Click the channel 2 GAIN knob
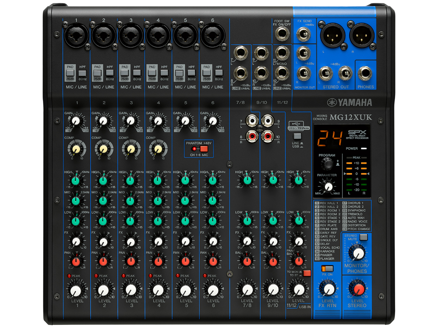 tap(103, 120)
